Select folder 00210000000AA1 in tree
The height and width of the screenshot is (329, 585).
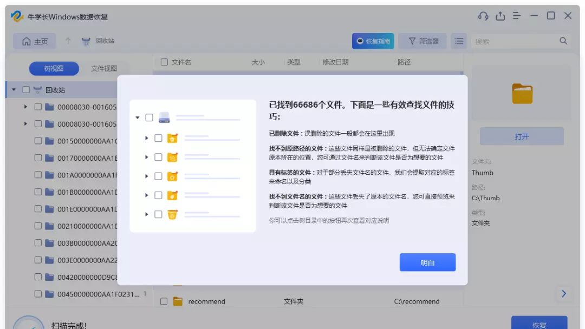click(x=87, y=226)
